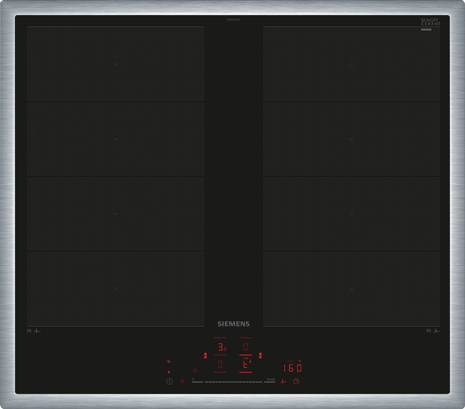Tap the SIEMENS logo

[233, 324]
